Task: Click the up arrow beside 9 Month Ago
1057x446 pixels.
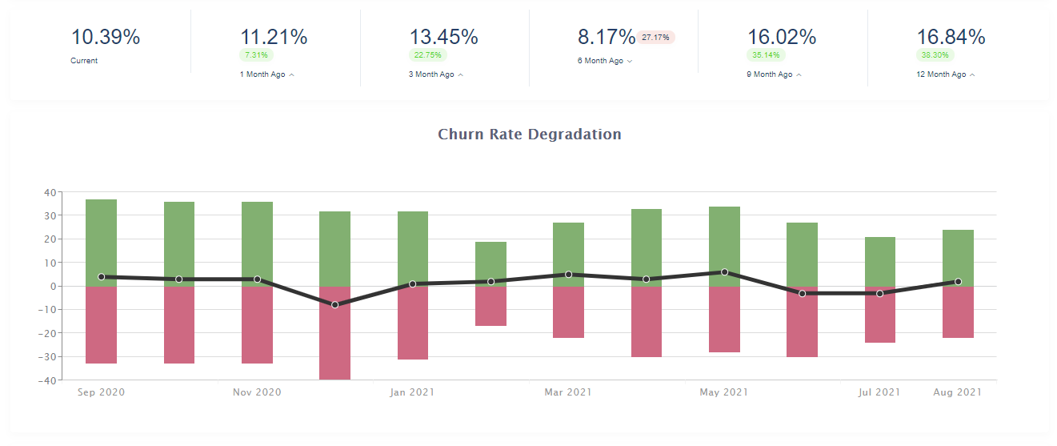Action: (799, 74)
